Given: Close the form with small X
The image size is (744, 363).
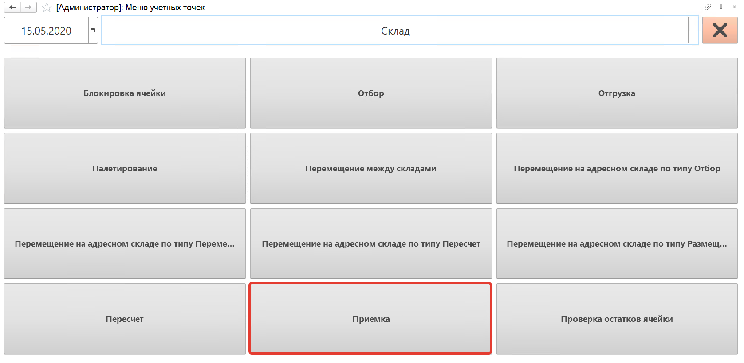Looking at the screenshot, I should tap(734, 7).
